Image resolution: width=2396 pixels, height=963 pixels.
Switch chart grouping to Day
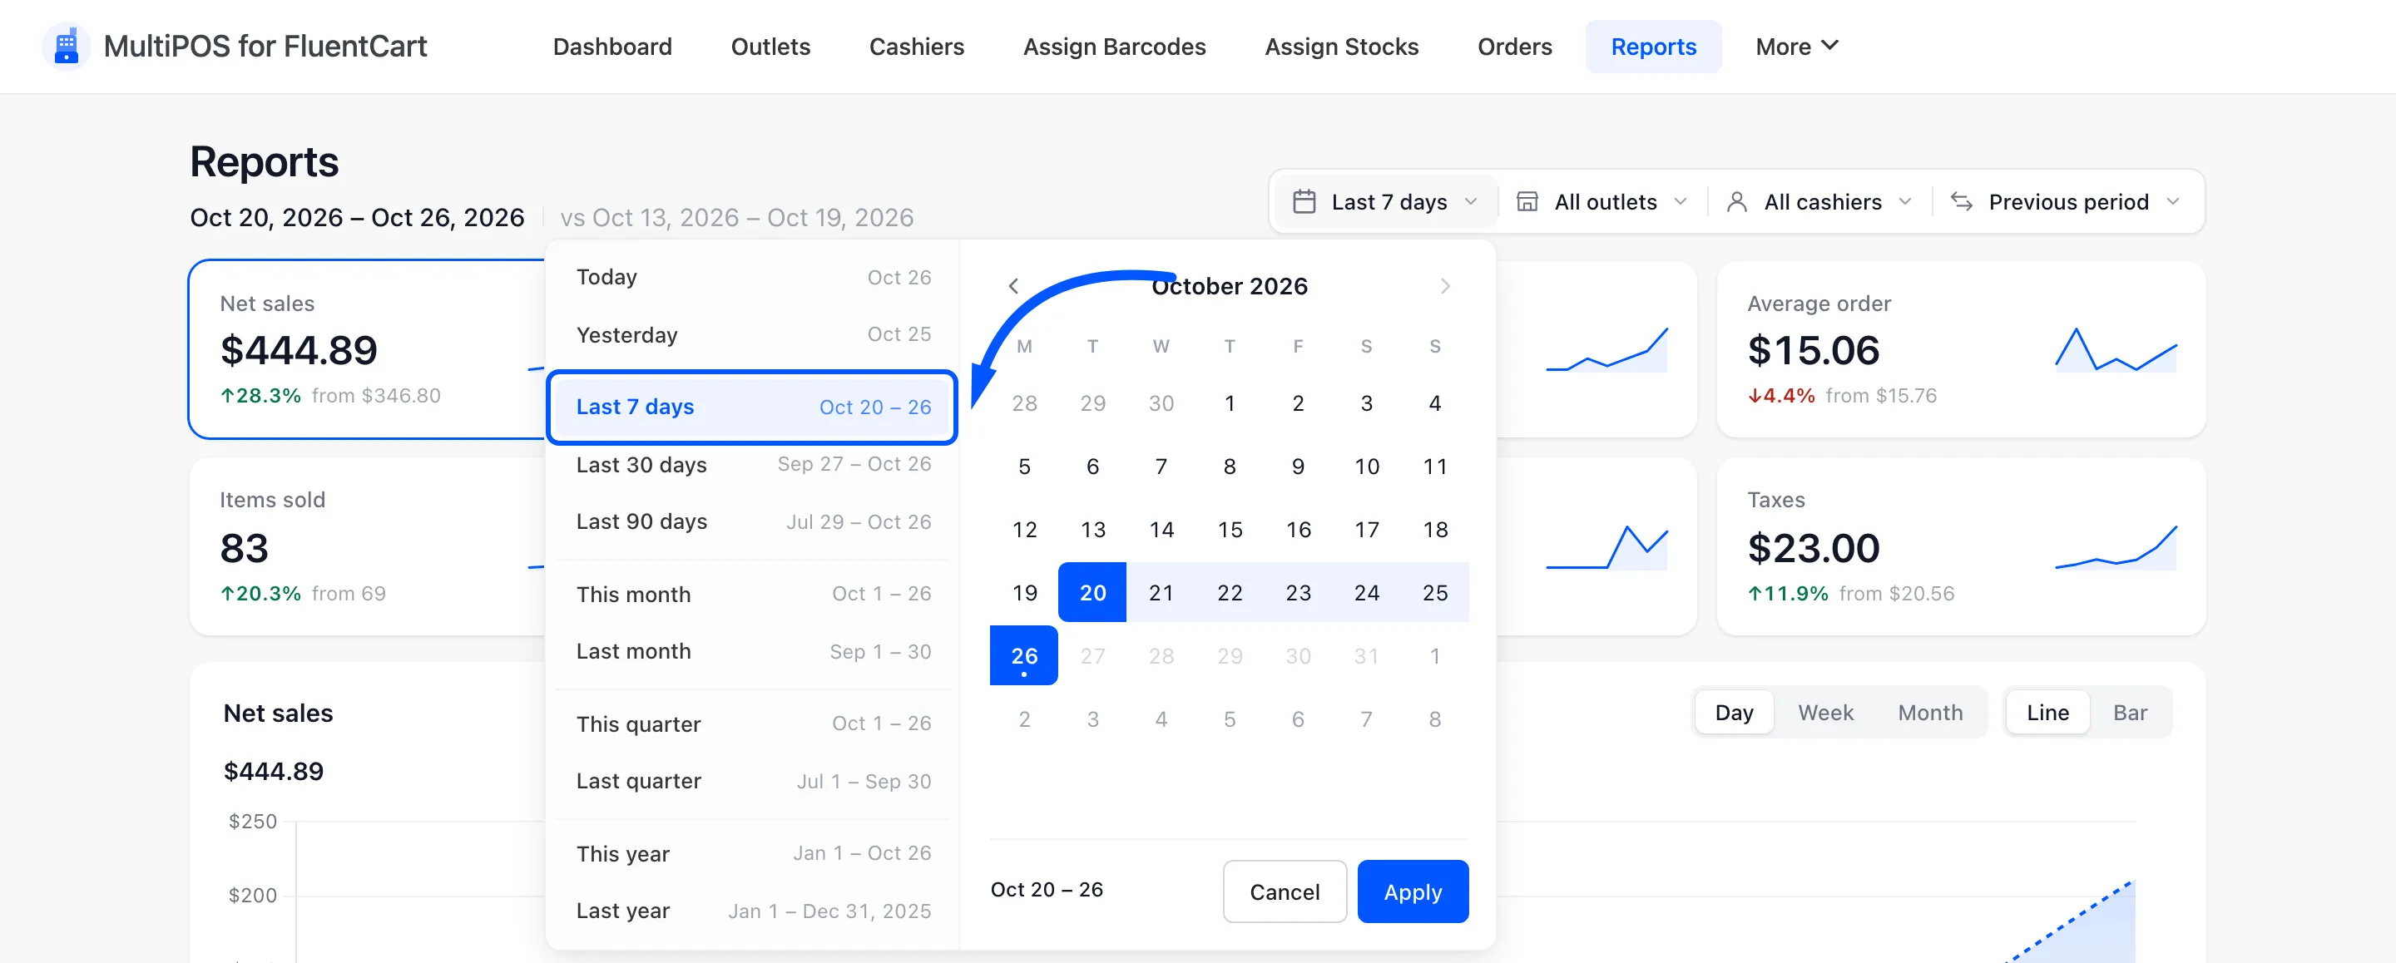click(1734, 713)
